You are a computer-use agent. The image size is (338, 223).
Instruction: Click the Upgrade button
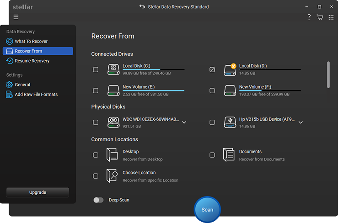[x=38, y=192]
